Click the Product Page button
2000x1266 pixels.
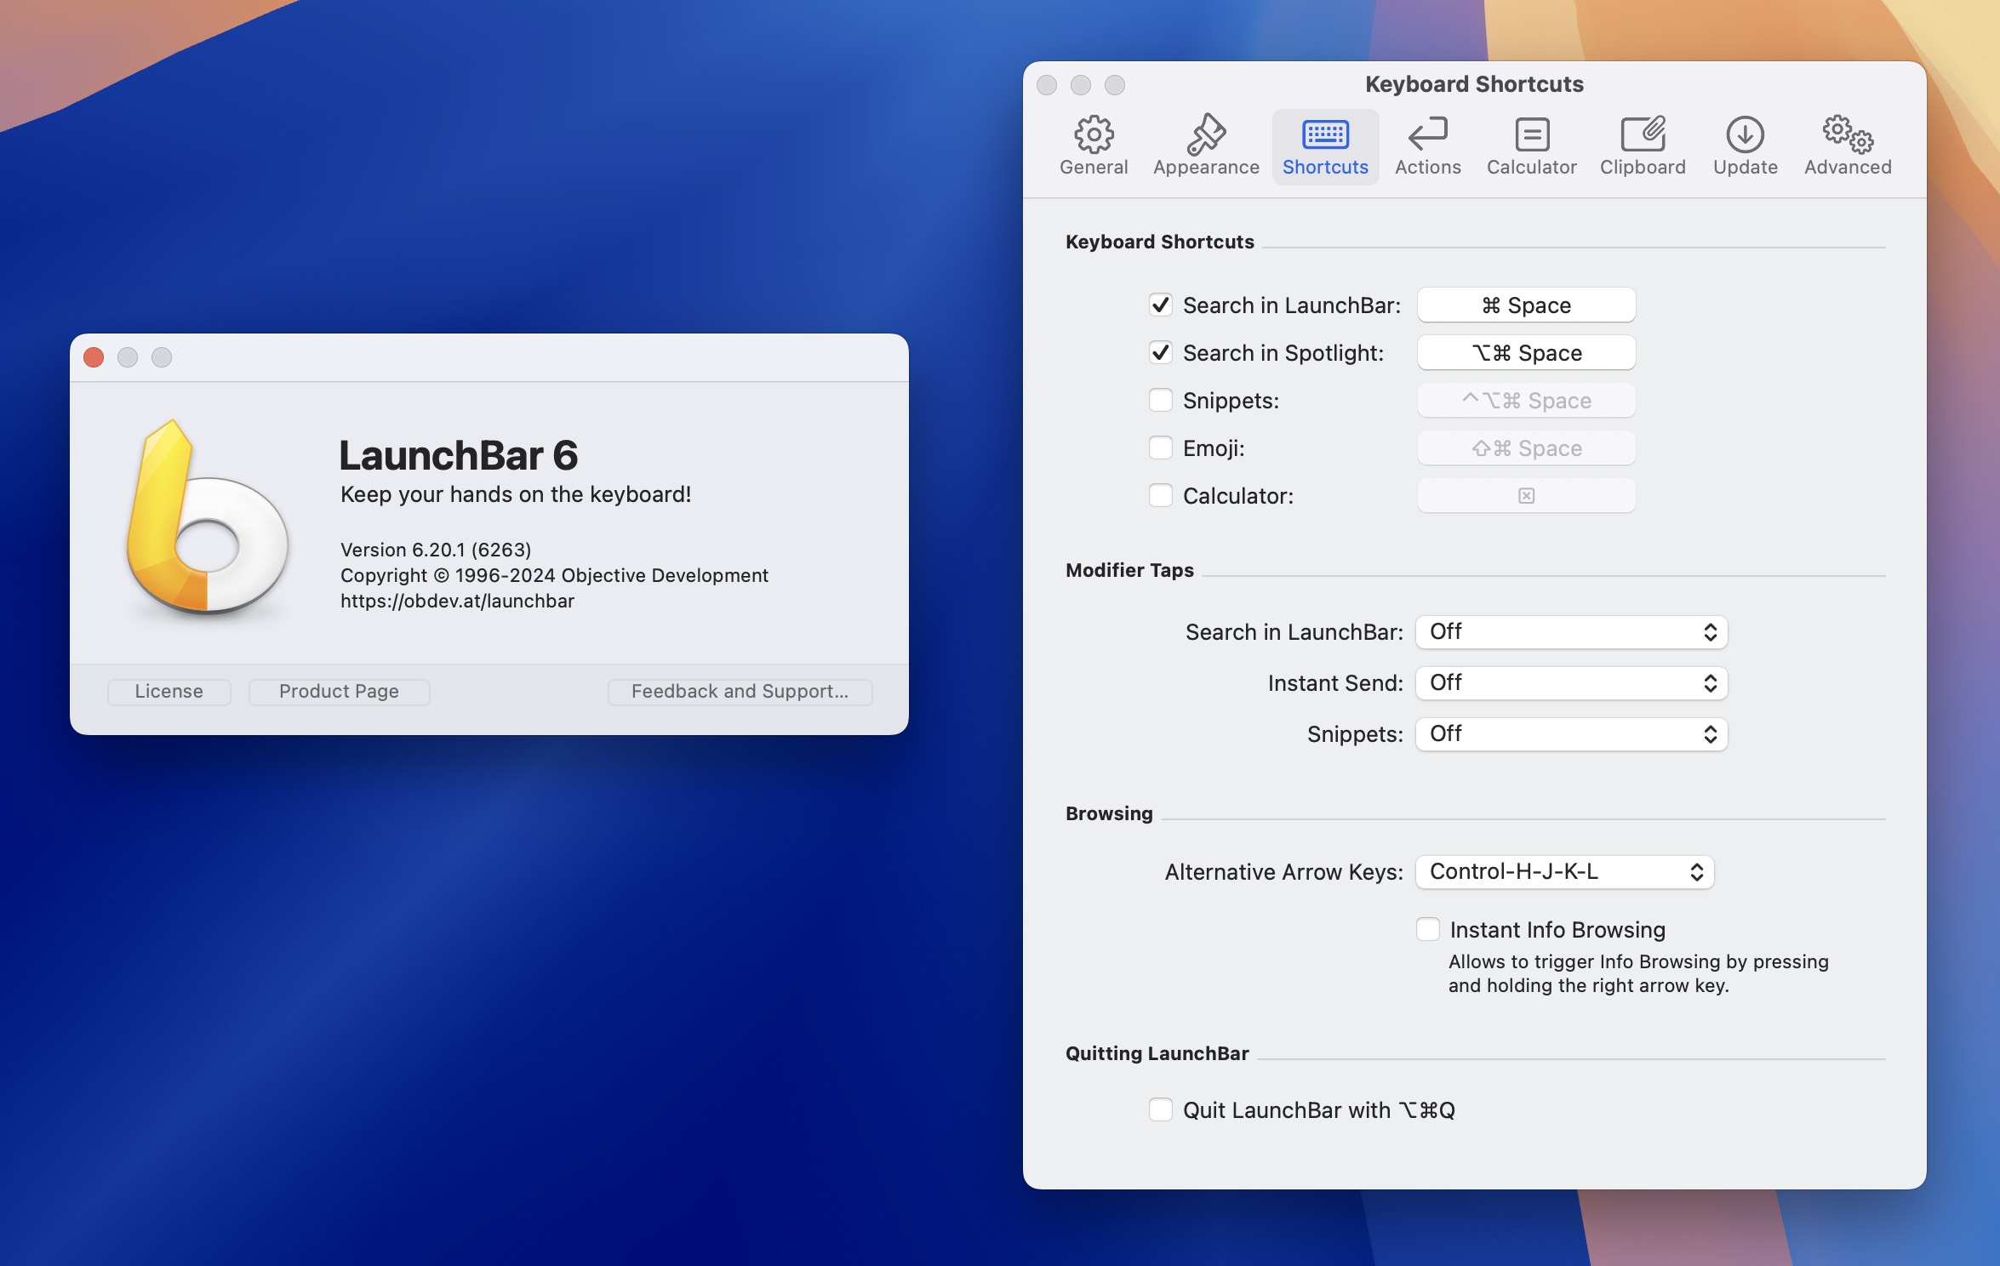click(x=338, y=689)
